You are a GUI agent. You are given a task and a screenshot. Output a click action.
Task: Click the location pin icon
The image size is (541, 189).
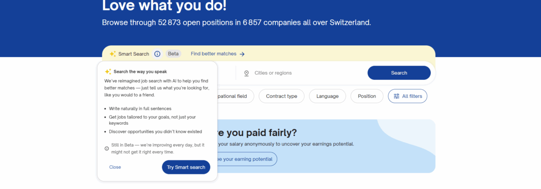tap(246, 73)
